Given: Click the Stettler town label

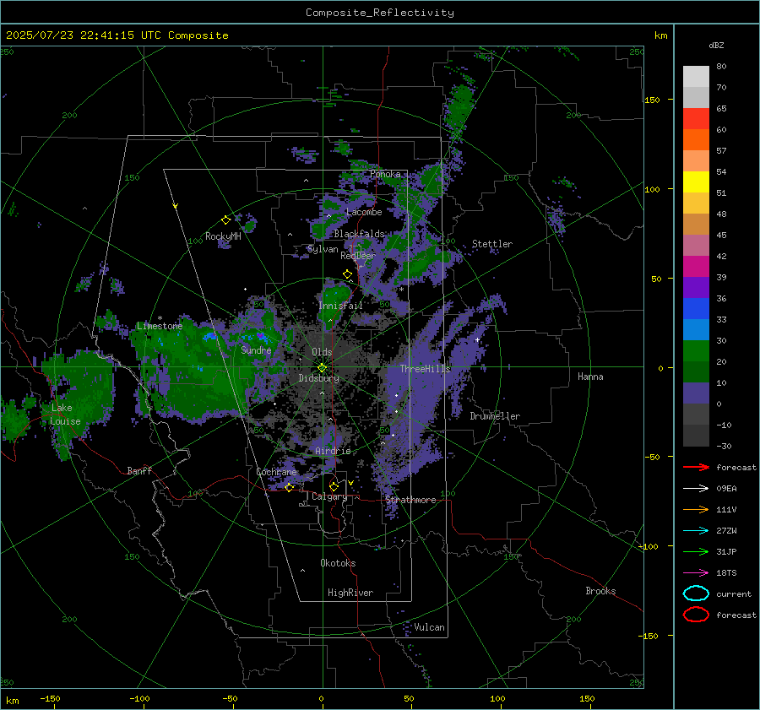Looking at the screenshot, I should coord(492,244).
